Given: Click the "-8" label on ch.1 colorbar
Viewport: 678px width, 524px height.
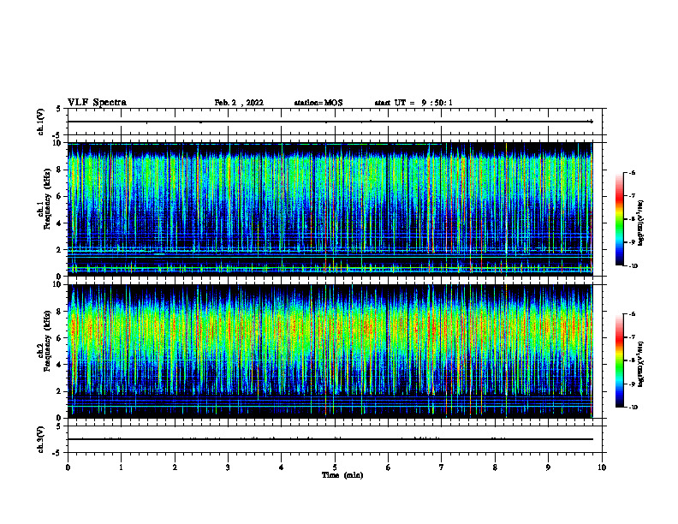Looking at the screenshot, I should tap(632, 219).
